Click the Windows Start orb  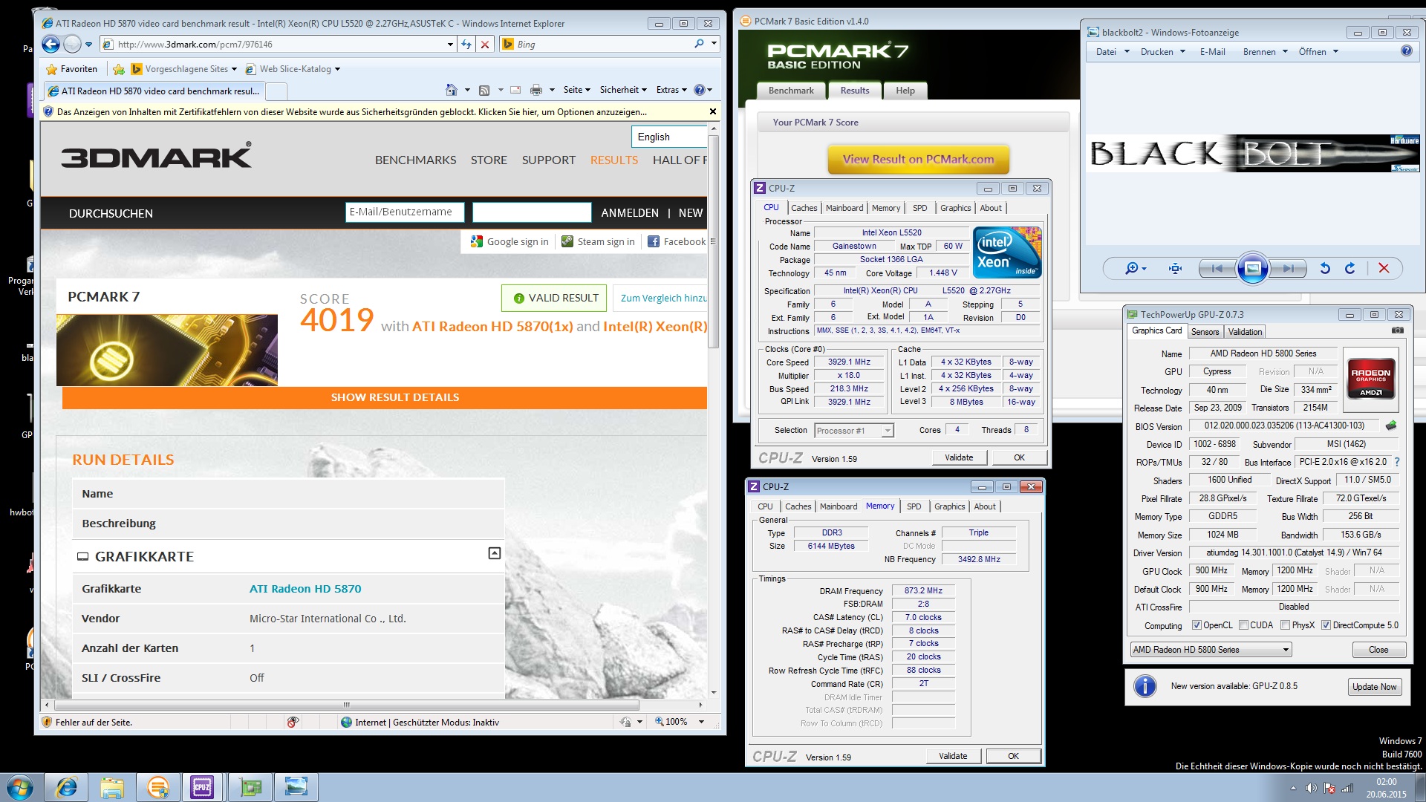[x=20, y=787]
